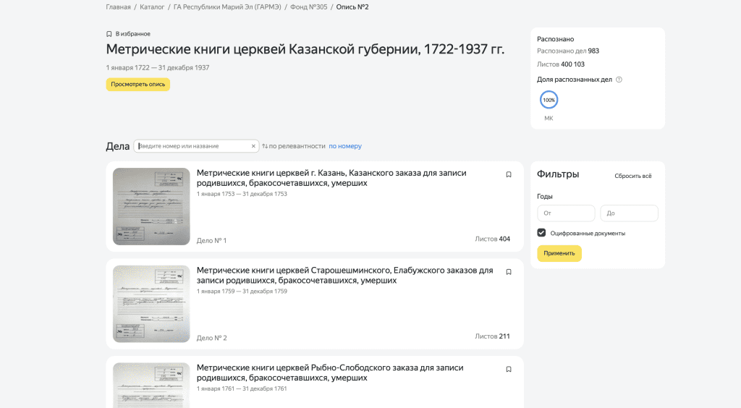Click the help icon near 'Доля распознанных дел'
Screen dimensions: 741x408
[619, 80]
